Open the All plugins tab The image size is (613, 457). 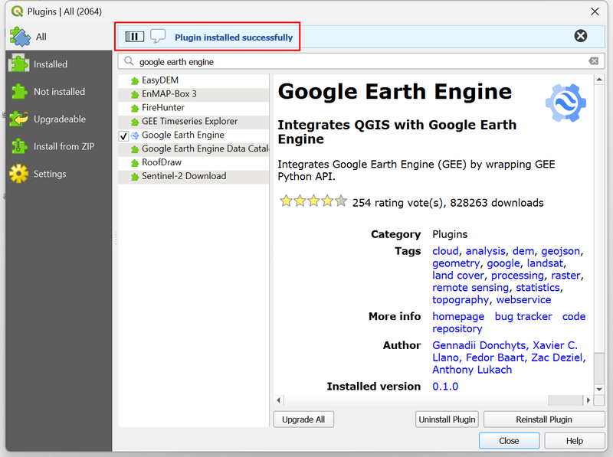59,37
